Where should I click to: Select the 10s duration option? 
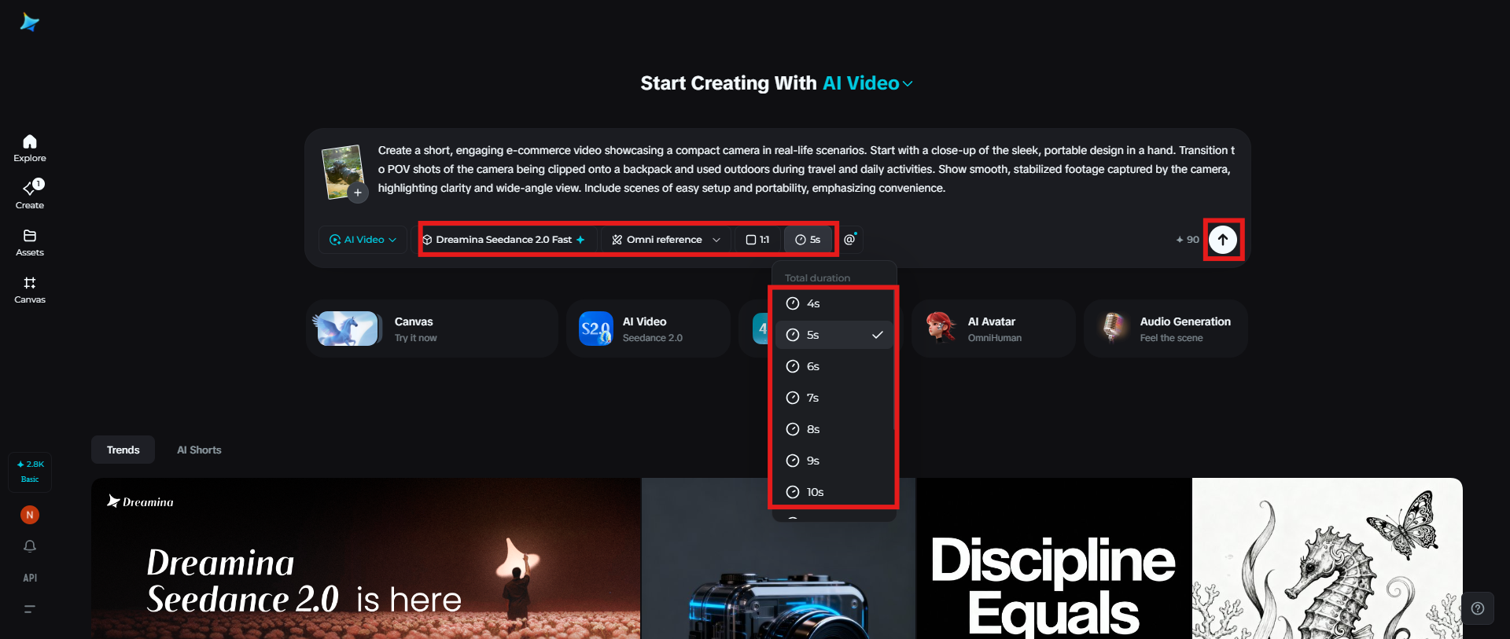coord(834,492)
